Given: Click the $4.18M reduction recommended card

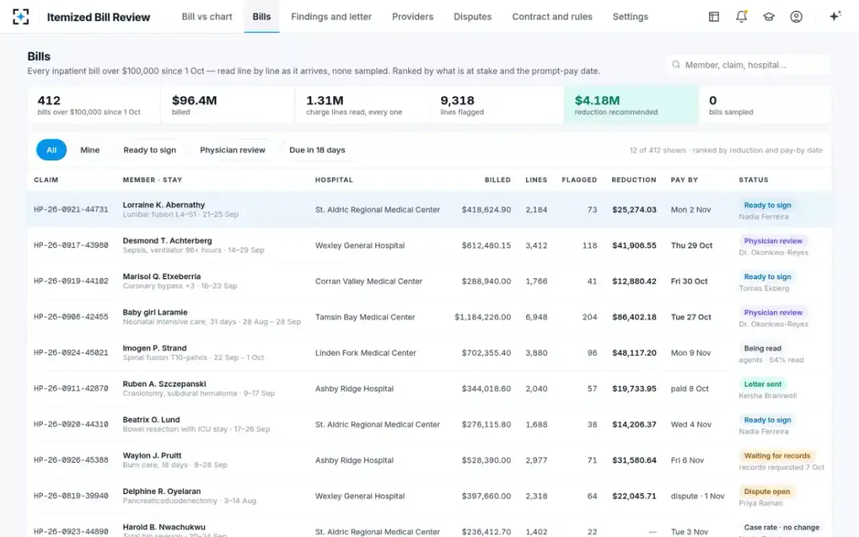Looking at the screenshot, I should tap(631, 105).
